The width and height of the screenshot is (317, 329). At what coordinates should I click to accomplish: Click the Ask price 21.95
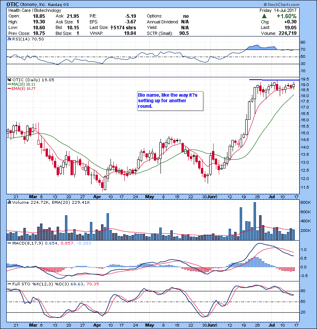pos(73,16)
